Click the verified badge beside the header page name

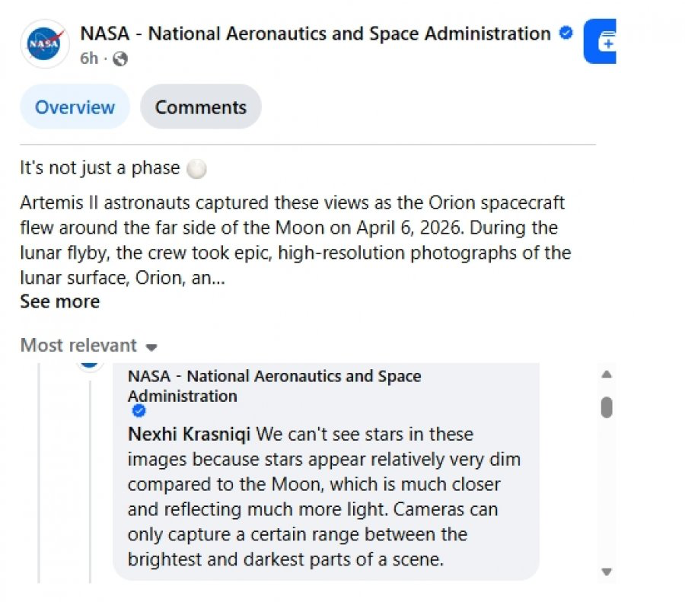[x=566, y=33]
